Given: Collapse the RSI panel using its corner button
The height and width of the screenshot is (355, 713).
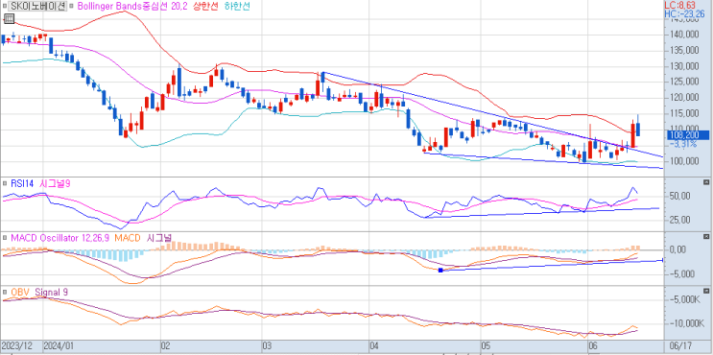Looking at the screenshot, I should point(706,182).
